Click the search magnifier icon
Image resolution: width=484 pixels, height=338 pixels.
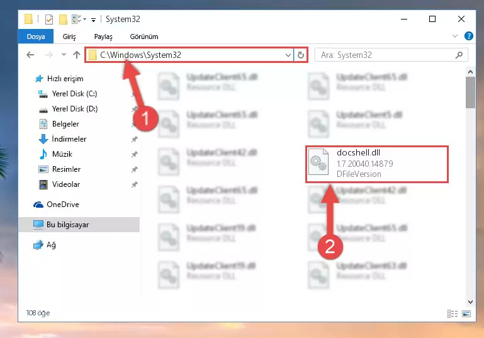pyautogui.click(x=459, y=55)
